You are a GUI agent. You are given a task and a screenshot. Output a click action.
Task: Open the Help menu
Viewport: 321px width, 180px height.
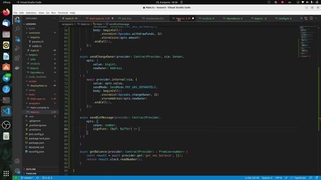[72, 12]
